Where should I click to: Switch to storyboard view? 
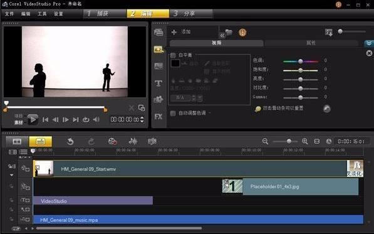[x=17, y=142]
